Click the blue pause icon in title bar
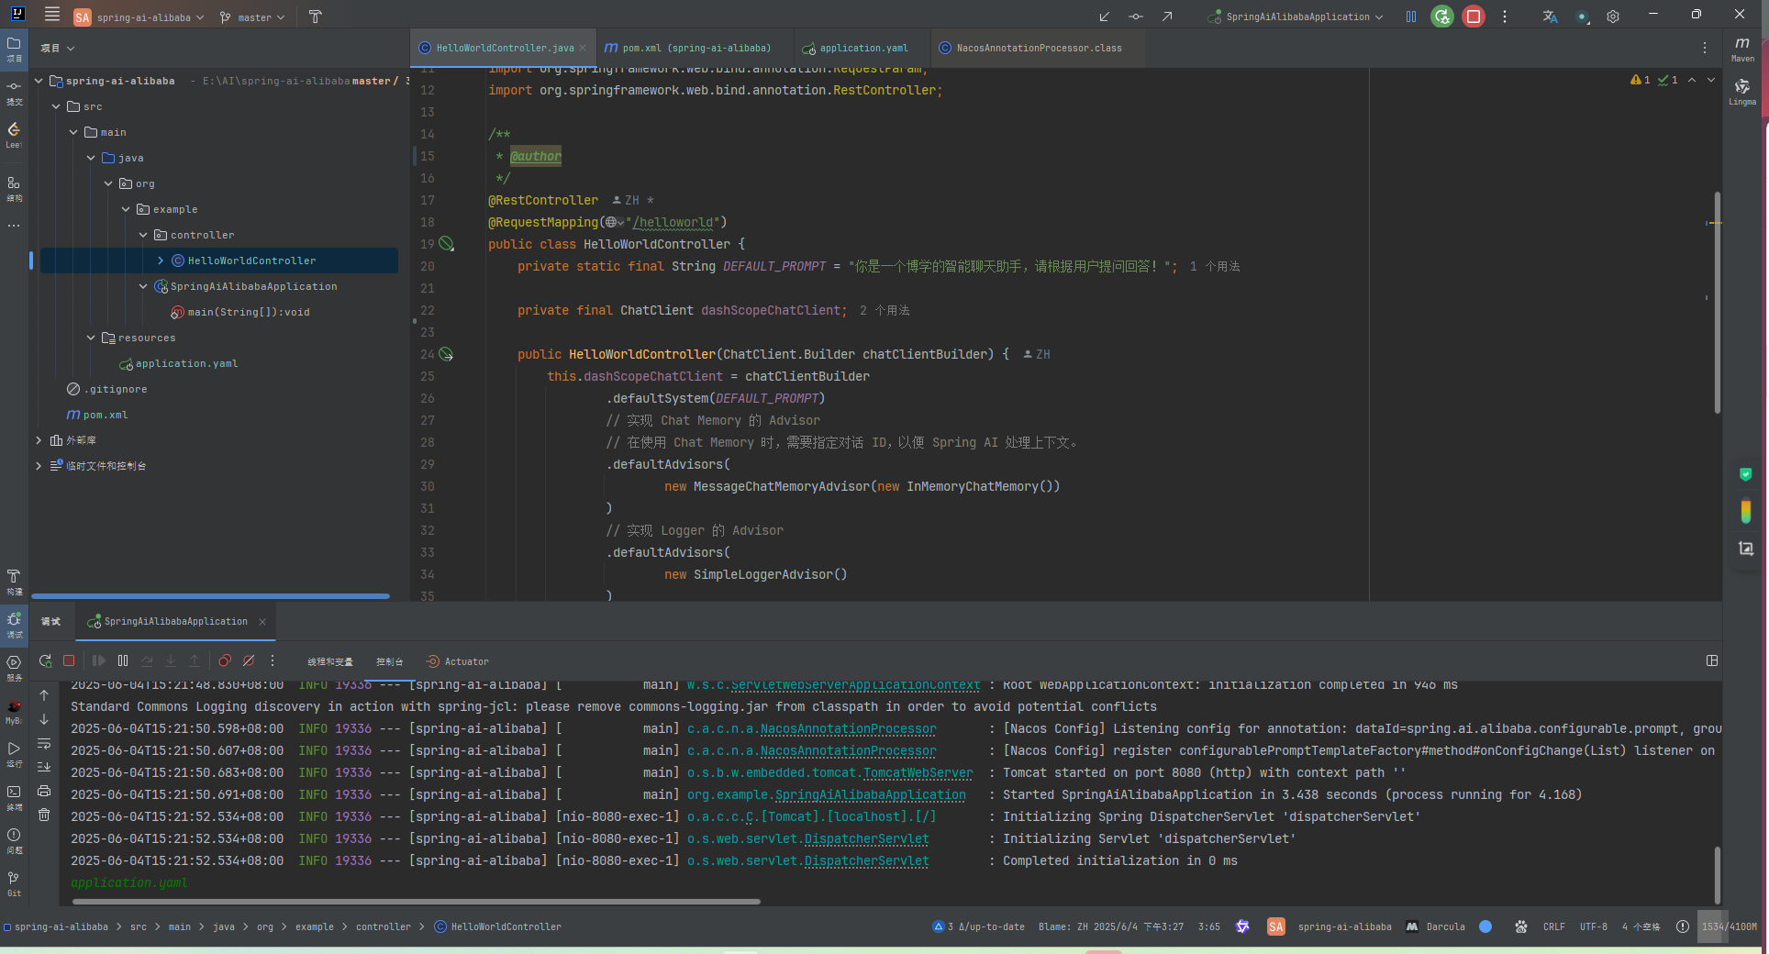The image size is (1769, 954). click(1411, 17)
